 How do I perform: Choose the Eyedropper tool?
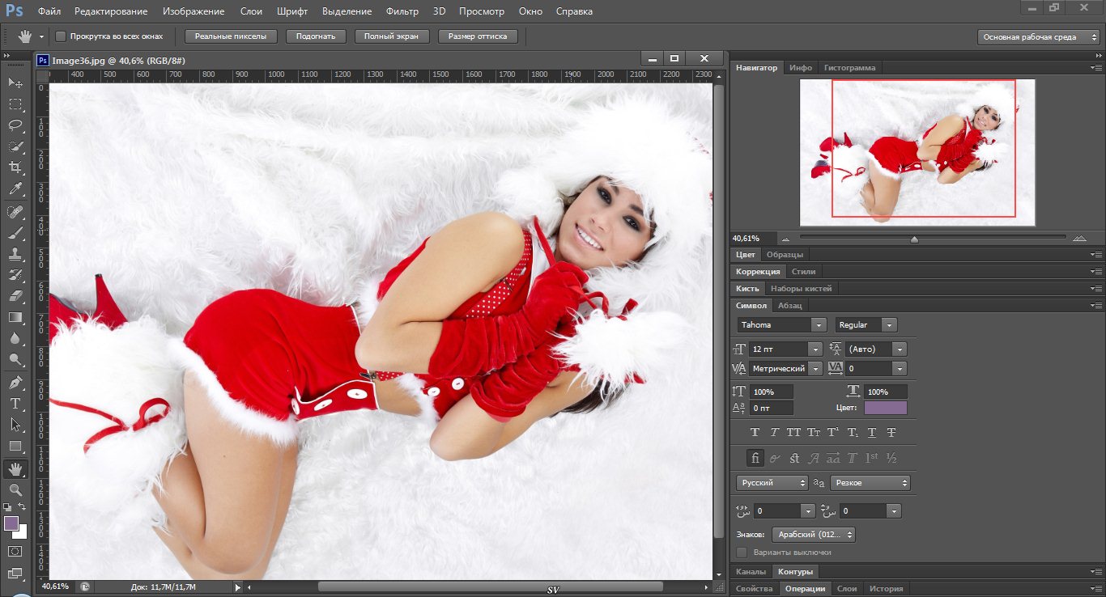click(x=15, y=189)
